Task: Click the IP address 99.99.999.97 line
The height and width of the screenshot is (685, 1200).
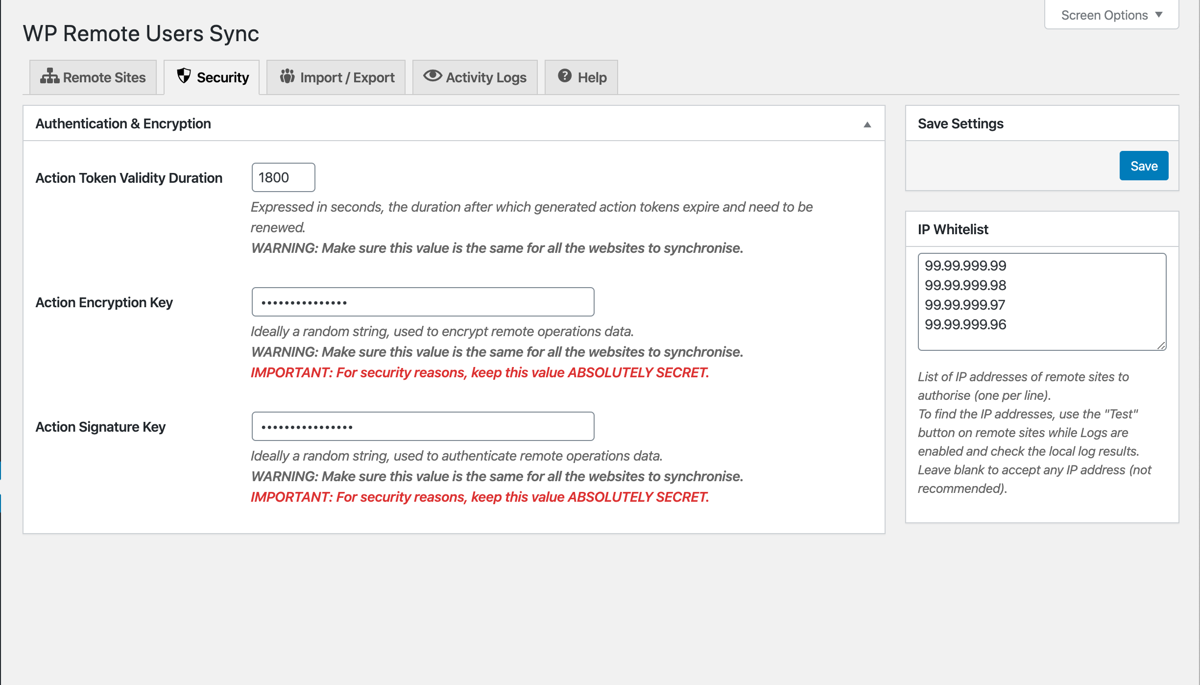Action: [964, 305]
